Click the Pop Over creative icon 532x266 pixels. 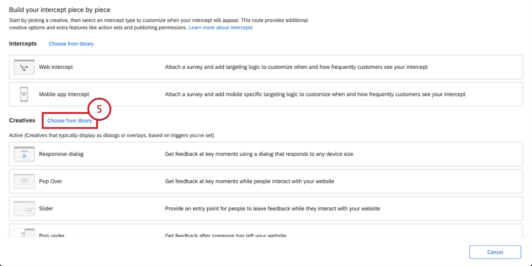[24, 181]
